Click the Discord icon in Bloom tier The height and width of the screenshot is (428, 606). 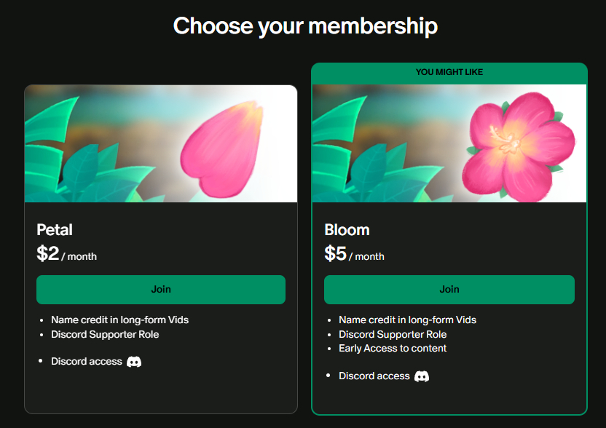(422, 376)
